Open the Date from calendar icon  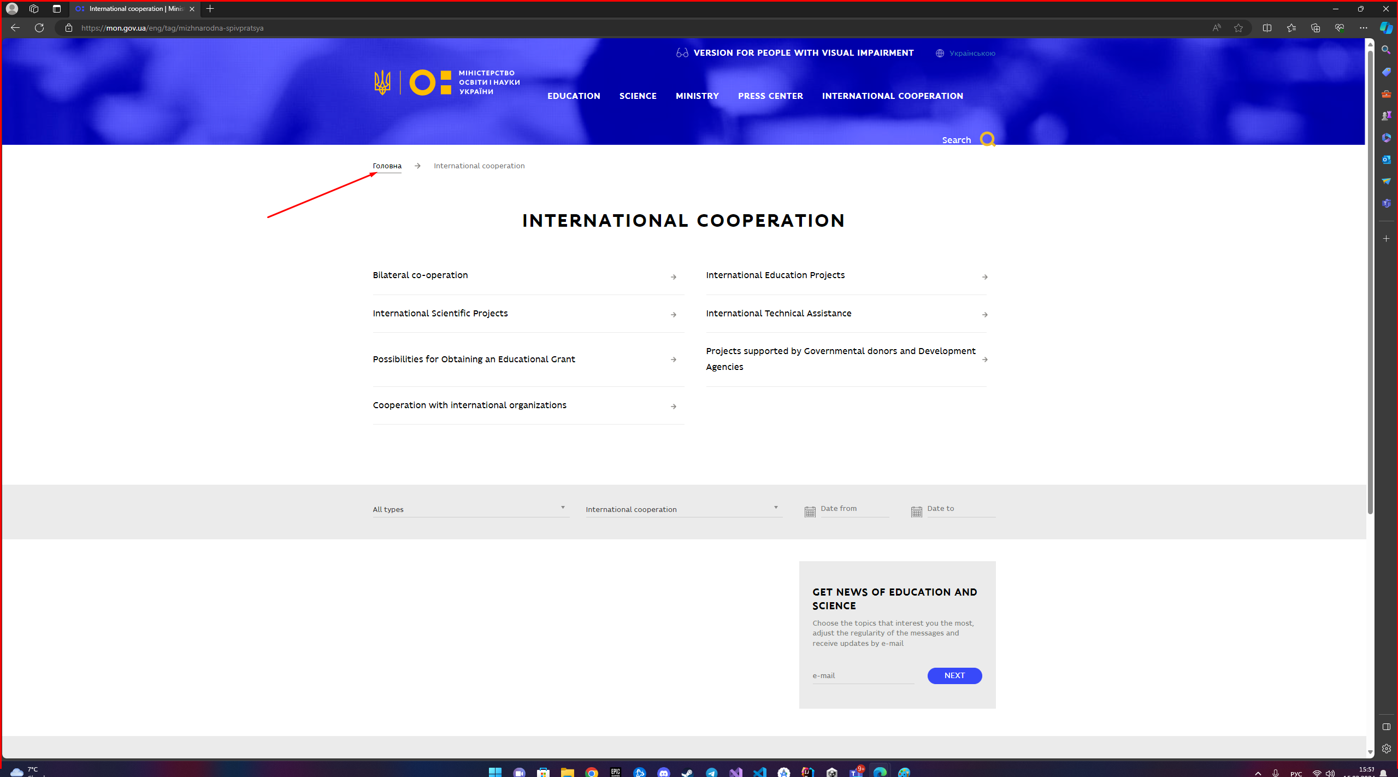810,511
